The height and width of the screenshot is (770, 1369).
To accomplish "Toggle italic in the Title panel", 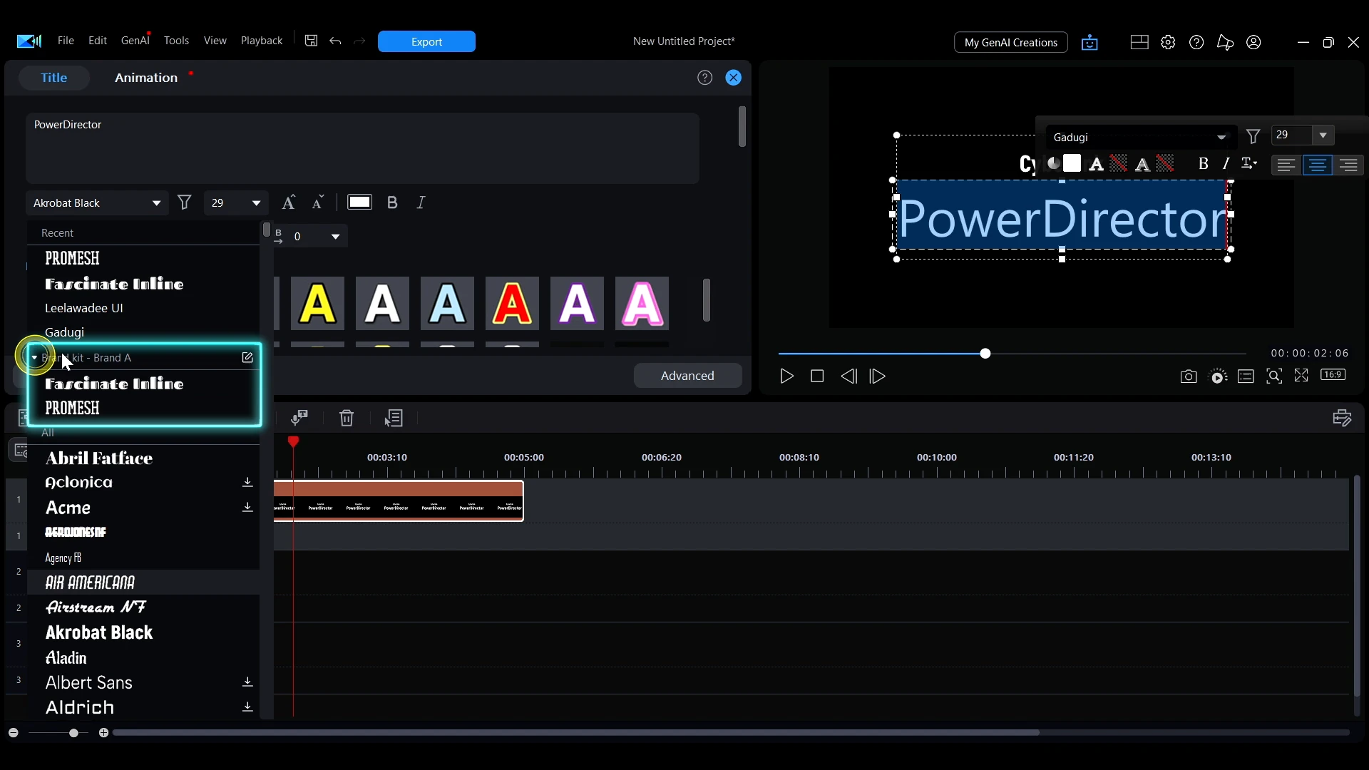I will [421, 203].
